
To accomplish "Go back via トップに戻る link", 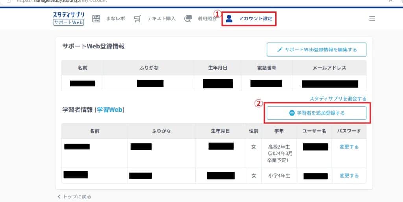I will pos(74,196).
